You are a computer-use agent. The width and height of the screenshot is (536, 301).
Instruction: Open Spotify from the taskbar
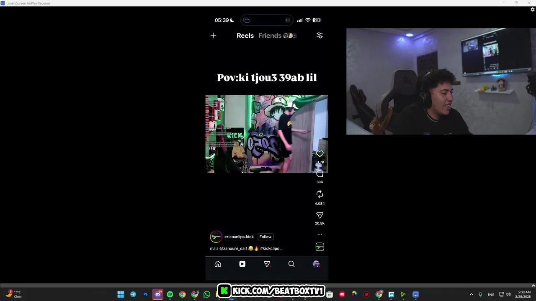pos(170,294)
